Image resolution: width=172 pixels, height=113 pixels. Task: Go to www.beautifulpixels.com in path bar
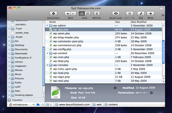click(x=72, y=105)
